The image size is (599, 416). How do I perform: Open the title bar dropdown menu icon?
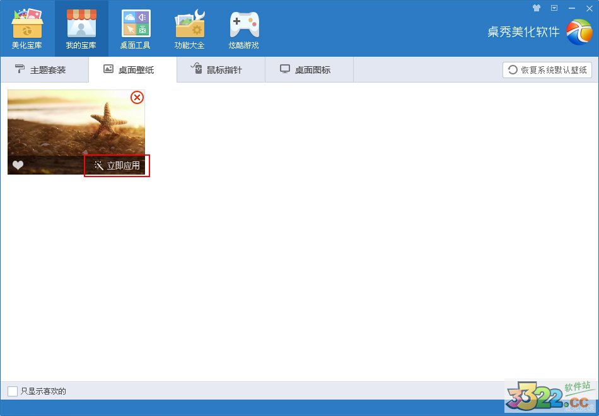coord(554,8)
